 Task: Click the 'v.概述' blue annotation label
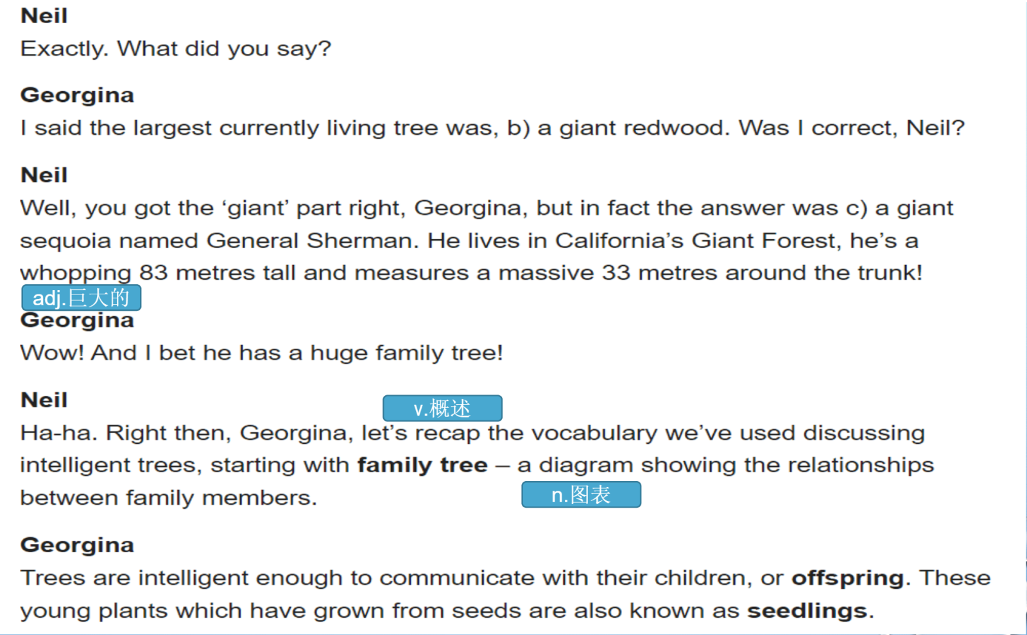click(x=442, y=408)
